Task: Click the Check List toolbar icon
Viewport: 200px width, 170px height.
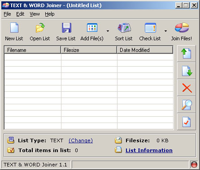Action: tap(150, 28)
